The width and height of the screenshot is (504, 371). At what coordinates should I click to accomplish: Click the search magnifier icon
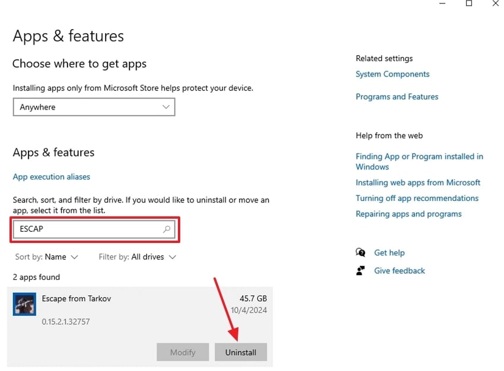167,229
